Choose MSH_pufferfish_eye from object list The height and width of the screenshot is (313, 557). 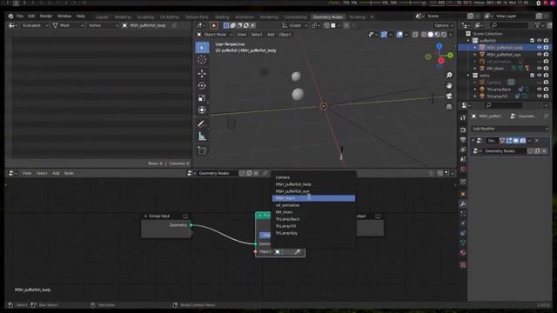click(x=313, y=191)
